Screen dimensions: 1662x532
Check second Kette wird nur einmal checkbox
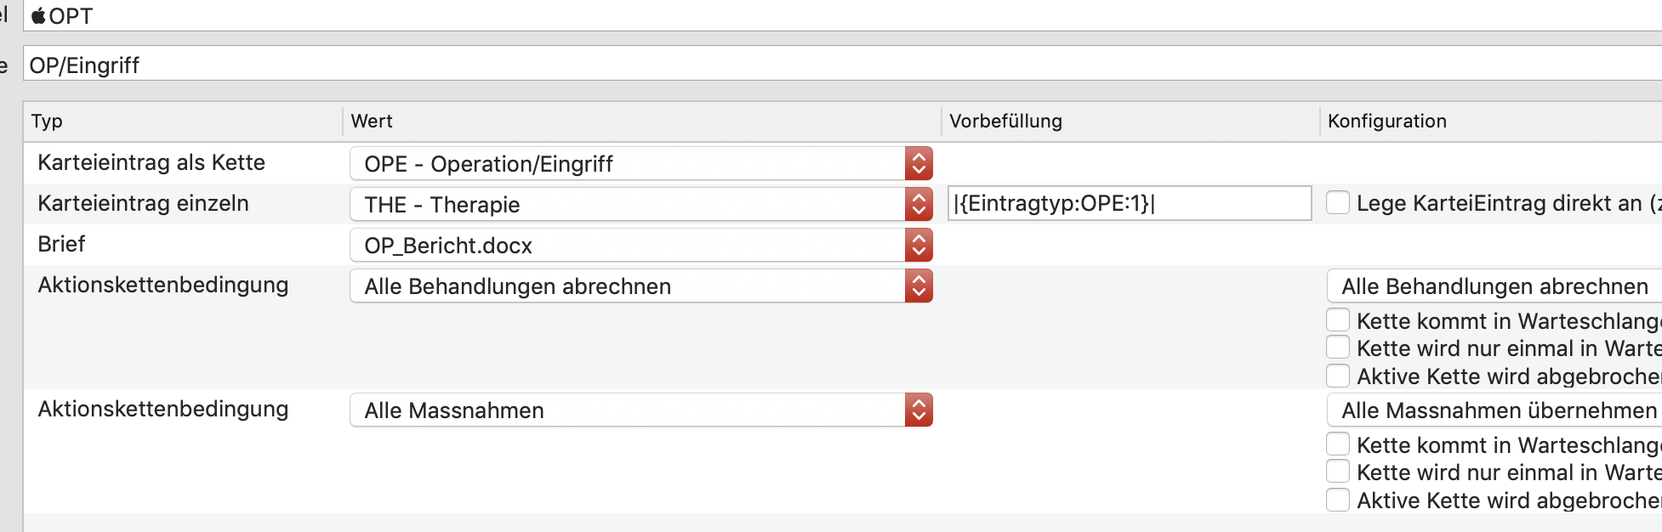point(1338,471)
